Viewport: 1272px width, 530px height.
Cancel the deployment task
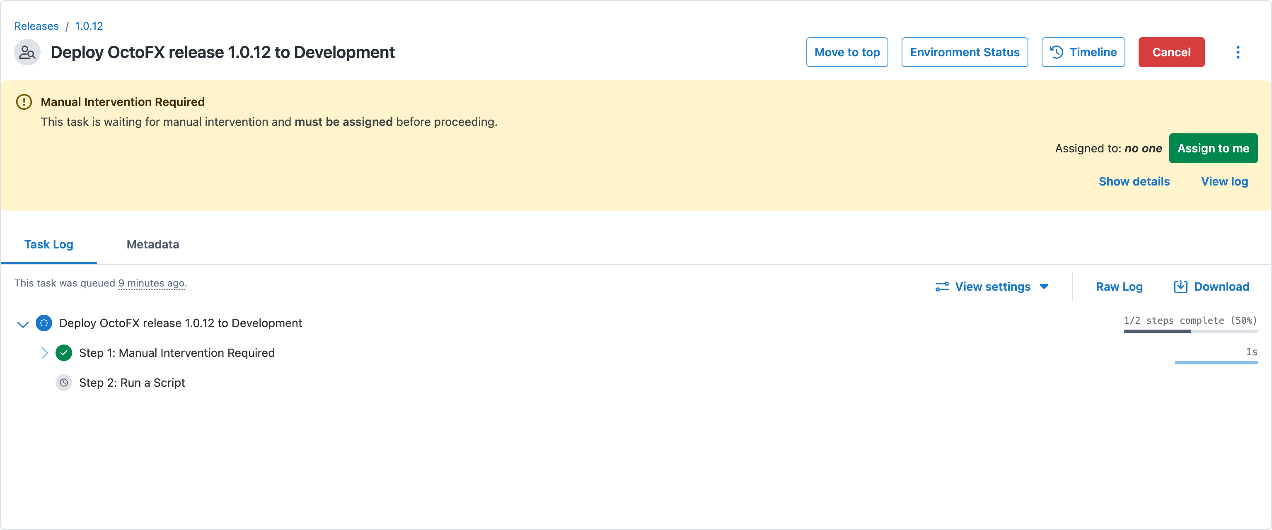(x=1171, y=52)
